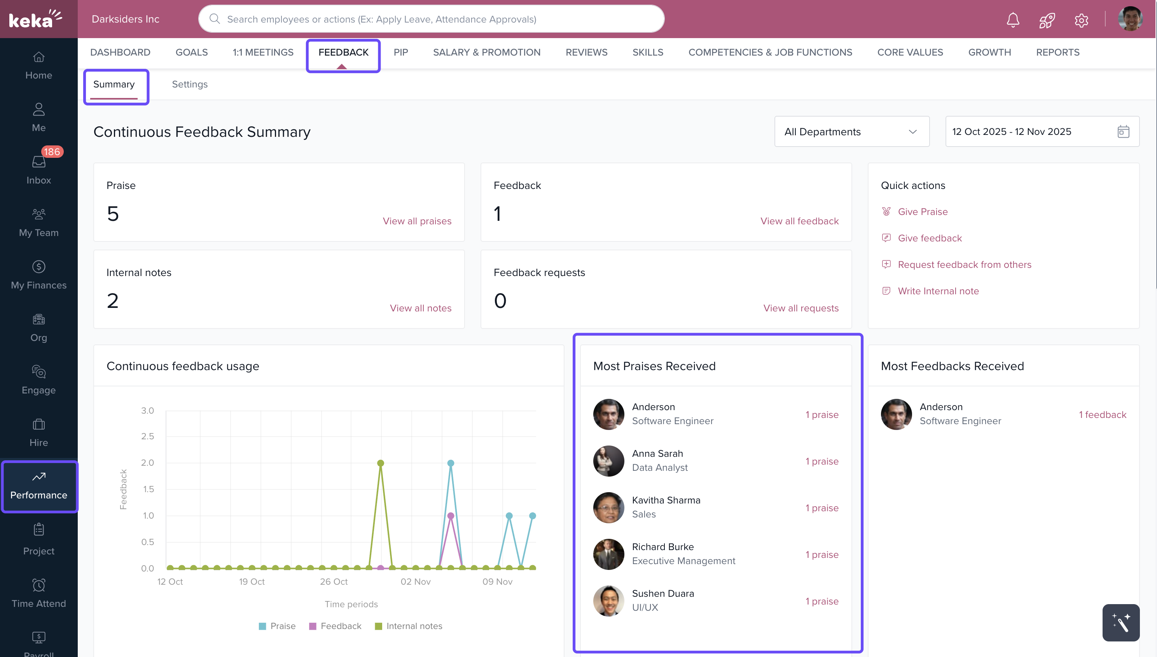Toggle Praise series in chart legend

[x=277, y=626]
